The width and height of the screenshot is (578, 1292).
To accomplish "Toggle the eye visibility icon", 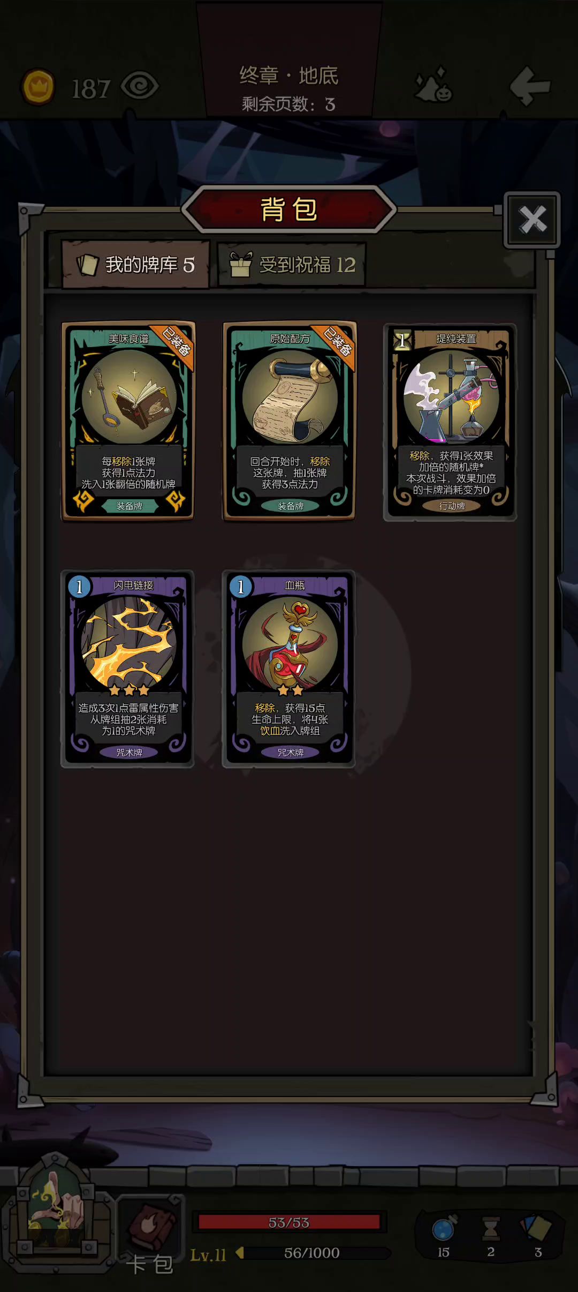I will [140, 86].
